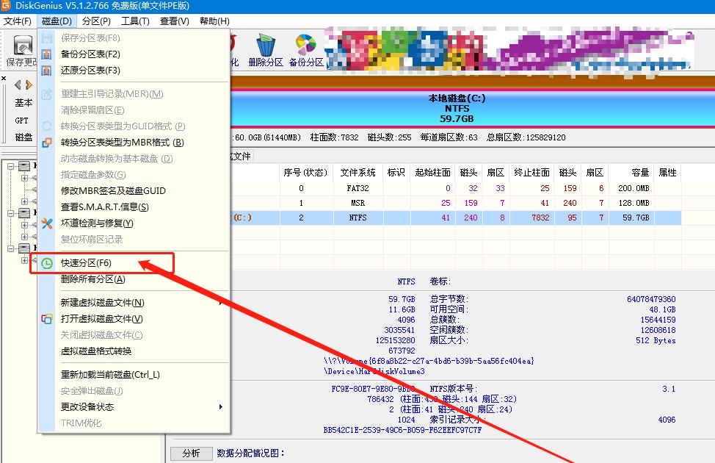The height and width of the screenshot is (463, 715).
Task: Go forward with the orange right arrow
Action: point(29,85)
